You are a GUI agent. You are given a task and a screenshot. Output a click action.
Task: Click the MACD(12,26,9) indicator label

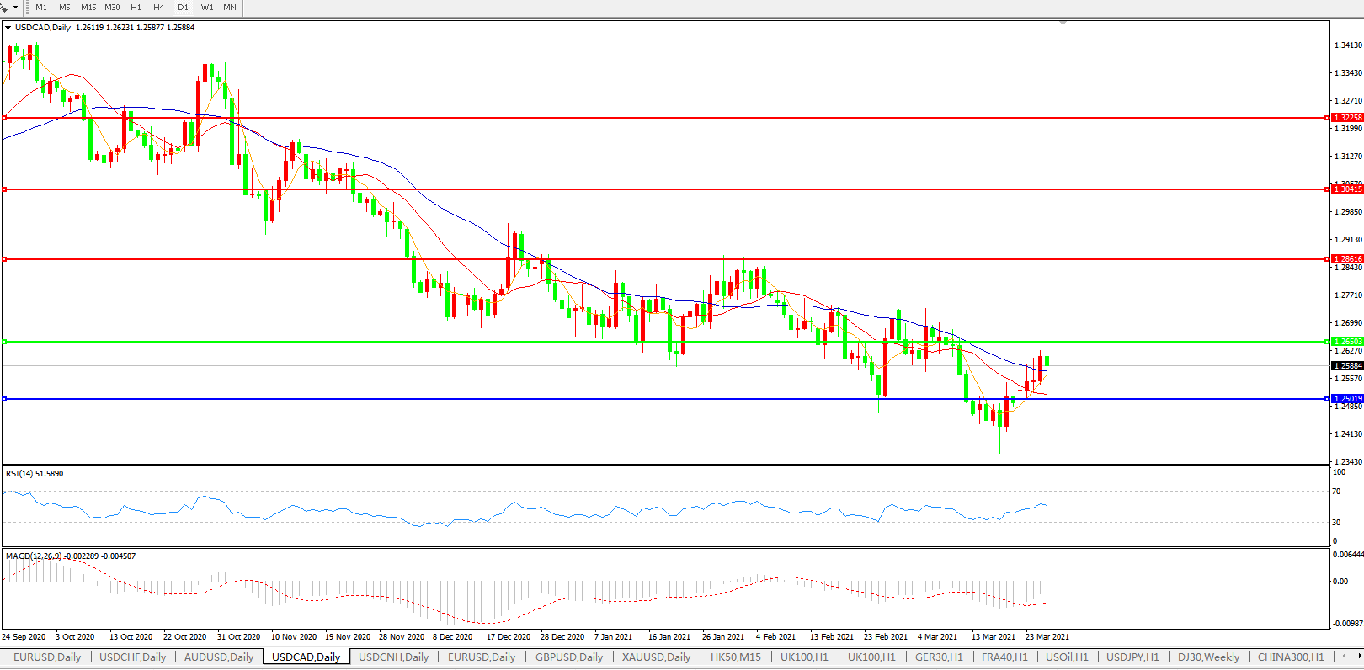tap(34, 556)
